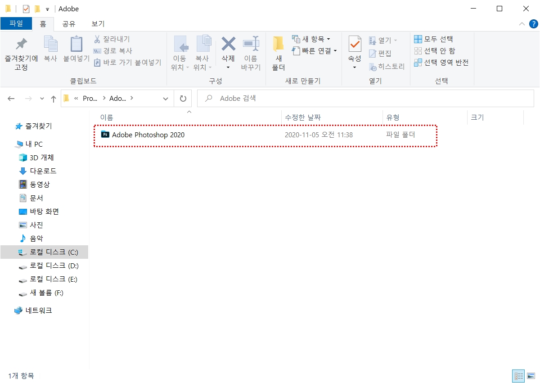This screenshot has width=540, height=383.
Task: Select 네트워크 in the navigation pane
Action: 34,311
